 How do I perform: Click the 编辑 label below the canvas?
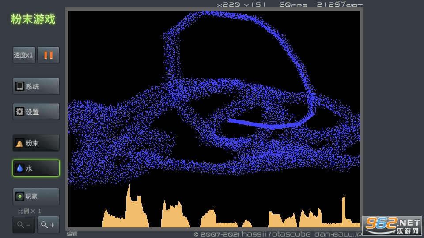coord(72,234)
